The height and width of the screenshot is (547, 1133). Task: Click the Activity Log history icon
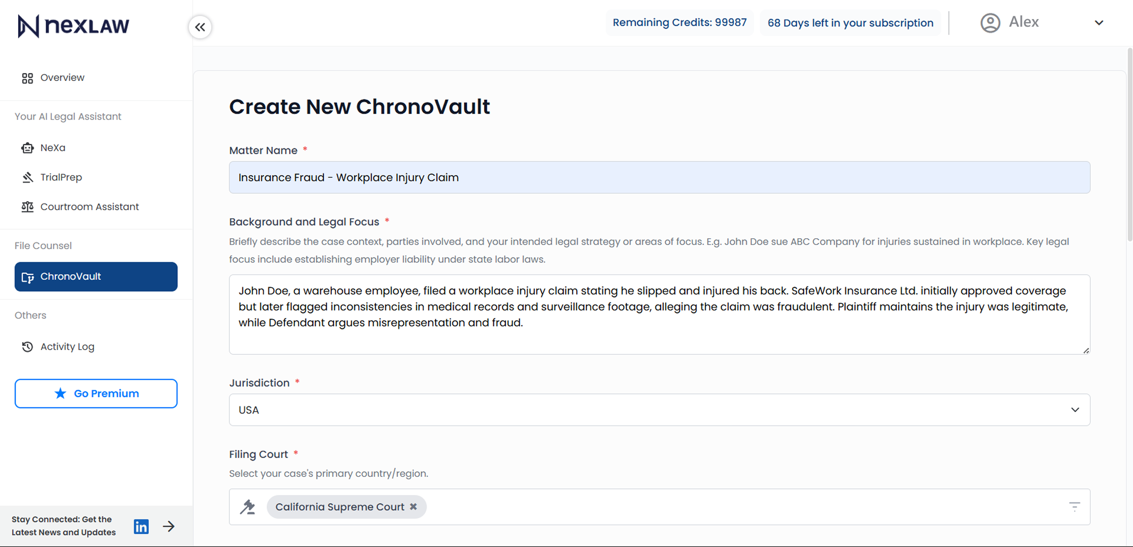click(x=28, y=346)
